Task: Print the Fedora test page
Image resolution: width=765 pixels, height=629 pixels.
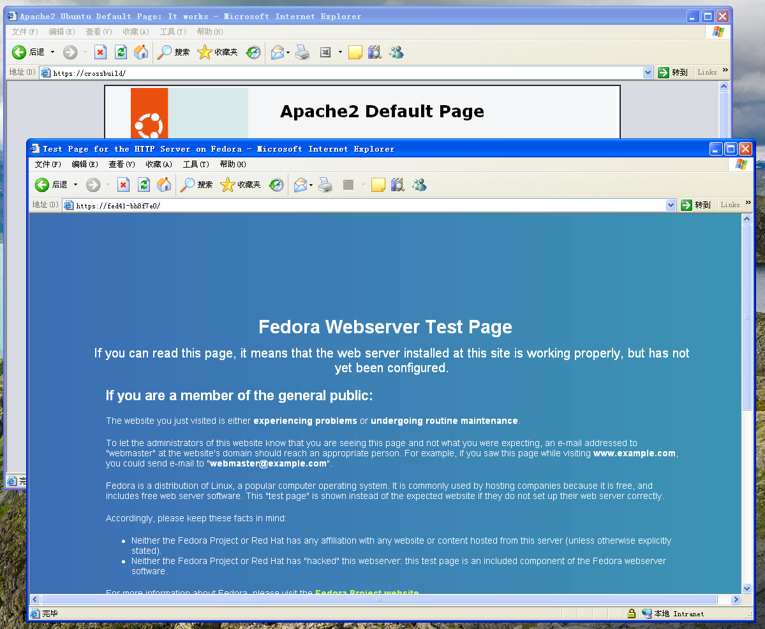Action: [x=325, y=185]
